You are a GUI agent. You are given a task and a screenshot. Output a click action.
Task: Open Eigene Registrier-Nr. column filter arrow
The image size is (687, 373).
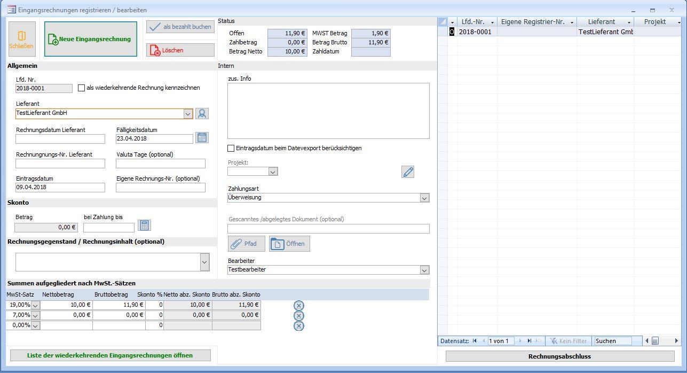[572, 22]
